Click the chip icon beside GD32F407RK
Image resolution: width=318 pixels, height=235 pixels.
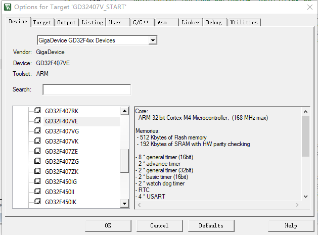37,110
